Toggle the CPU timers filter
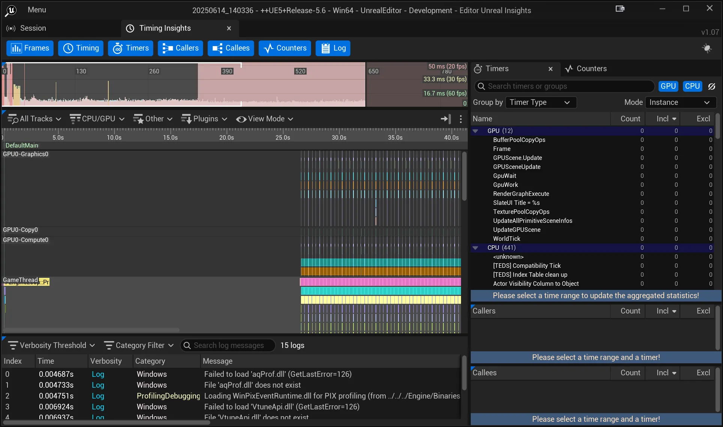Screen dimensions: 723x427 692,86
